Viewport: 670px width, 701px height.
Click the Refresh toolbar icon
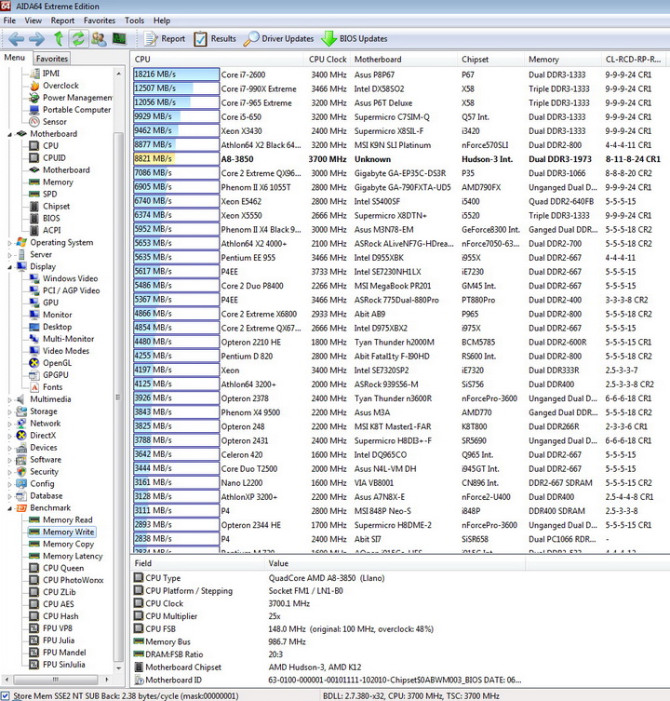(78, 39)
